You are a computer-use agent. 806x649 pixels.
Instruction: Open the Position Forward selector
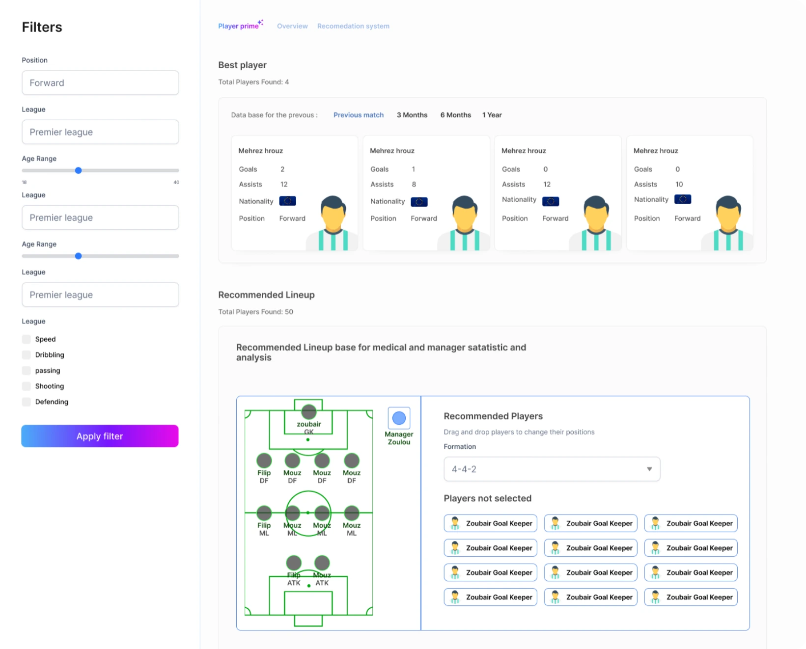[100, 82]
